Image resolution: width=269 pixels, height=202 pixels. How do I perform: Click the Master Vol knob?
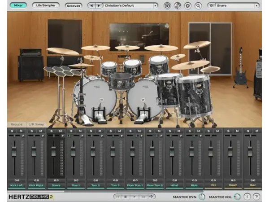[237, 197]
